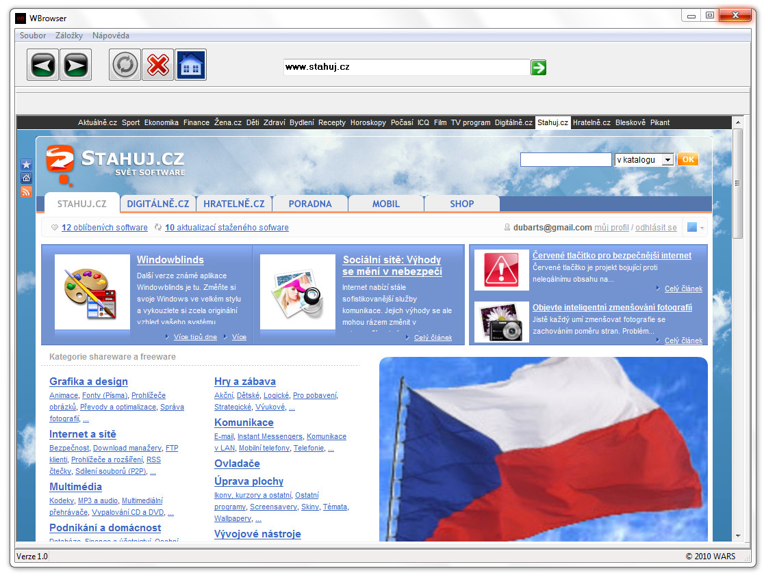Open the 'Multimédia' category
Image resolution: width=764 pixels, height=575 pixels.
click(x=75, y=487)
